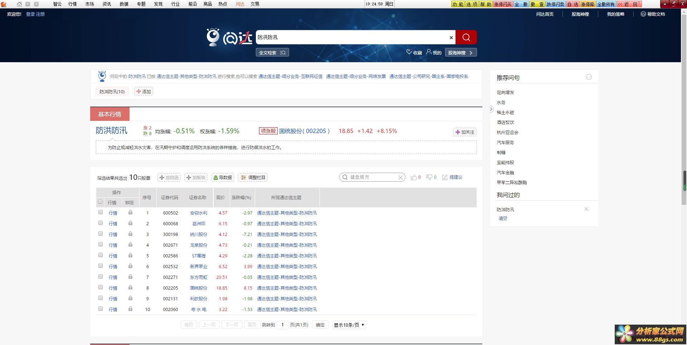Screen dimensions: 687x345
Task: Click 清空 to clear history
Action: click(x=503, y=218)
